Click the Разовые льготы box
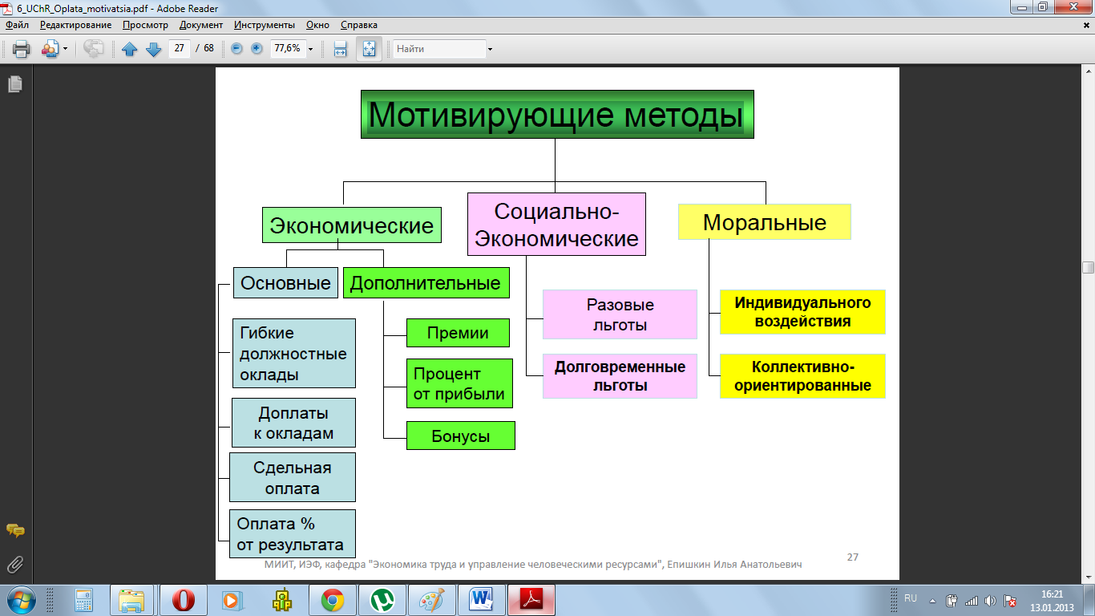This screenshot has width=1095, height=616. [x=620, y=314]
